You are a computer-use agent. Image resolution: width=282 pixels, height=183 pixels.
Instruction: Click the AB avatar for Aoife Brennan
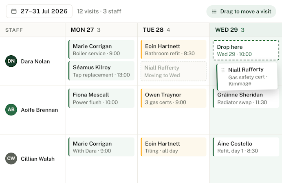tap(11, 110)
